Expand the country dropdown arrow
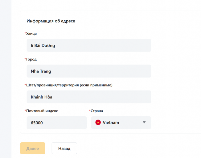Image resolution: width=201 pixels, height=158 pixels. click(144, 123)
